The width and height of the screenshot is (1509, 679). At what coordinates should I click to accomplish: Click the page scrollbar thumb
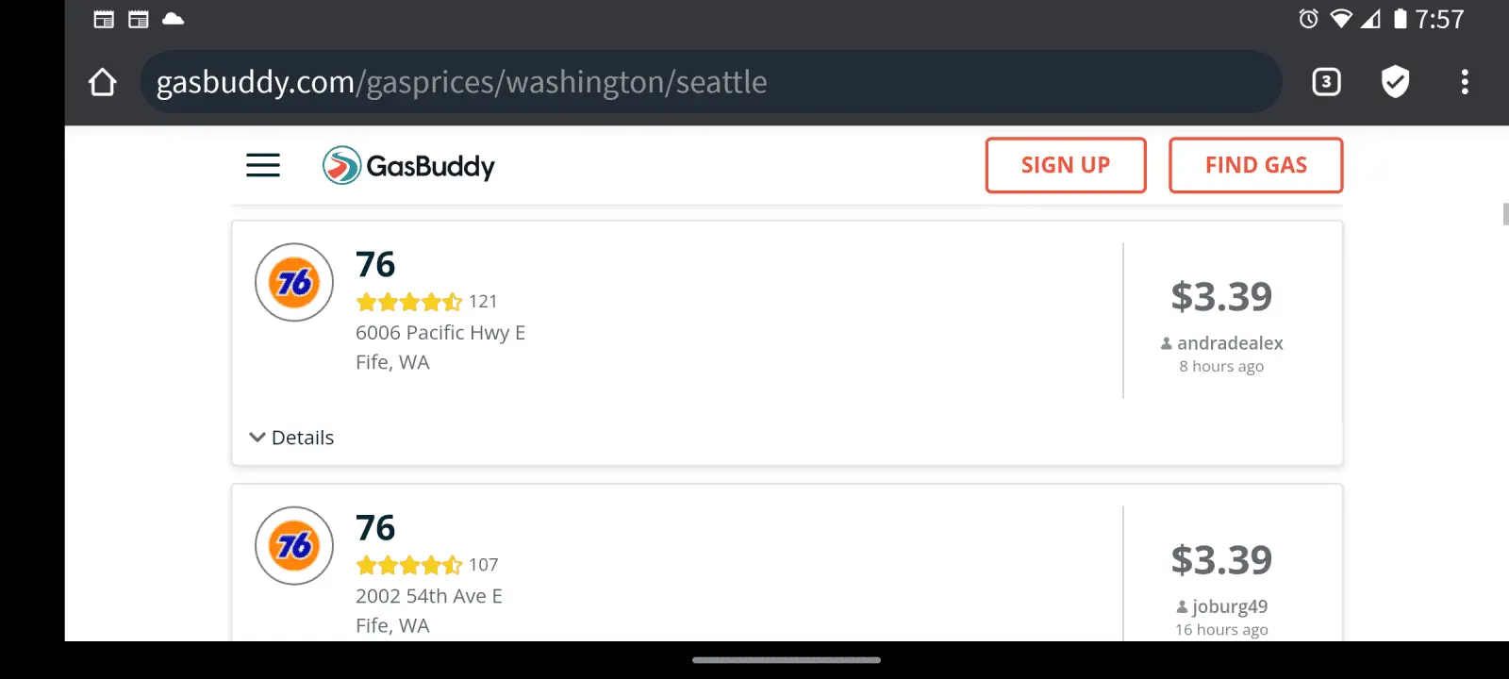click(x=1505, y=214)
